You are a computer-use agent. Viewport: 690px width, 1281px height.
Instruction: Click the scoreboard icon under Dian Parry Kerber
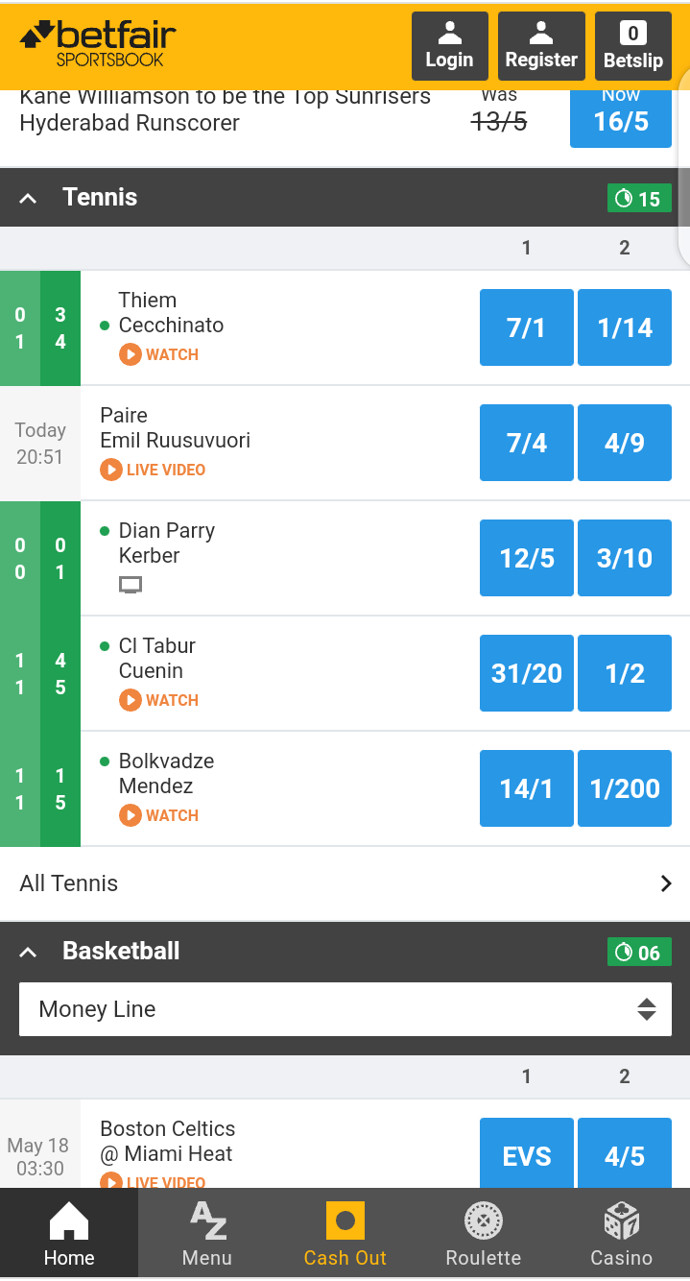[131, 585]
